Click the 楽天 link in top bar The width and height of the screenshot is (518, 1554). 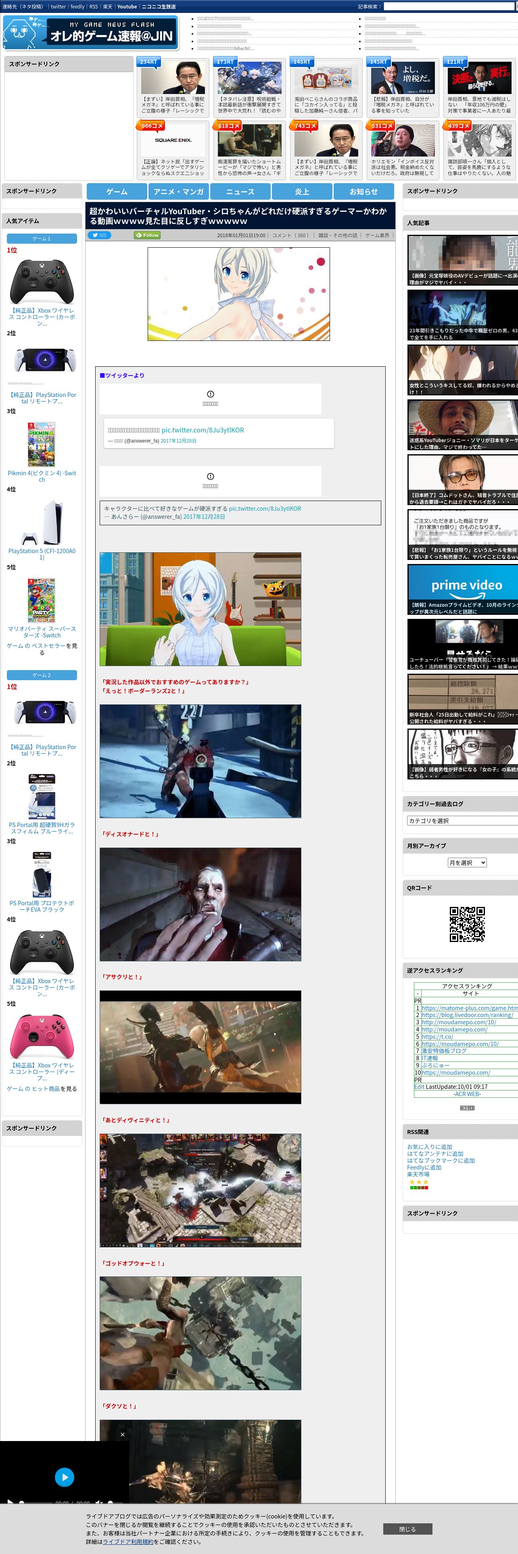107,6
